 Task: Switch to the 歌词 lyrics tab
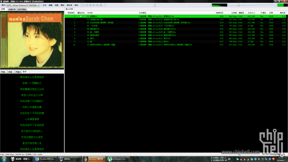pyautogui.click(x=25, y=72)
